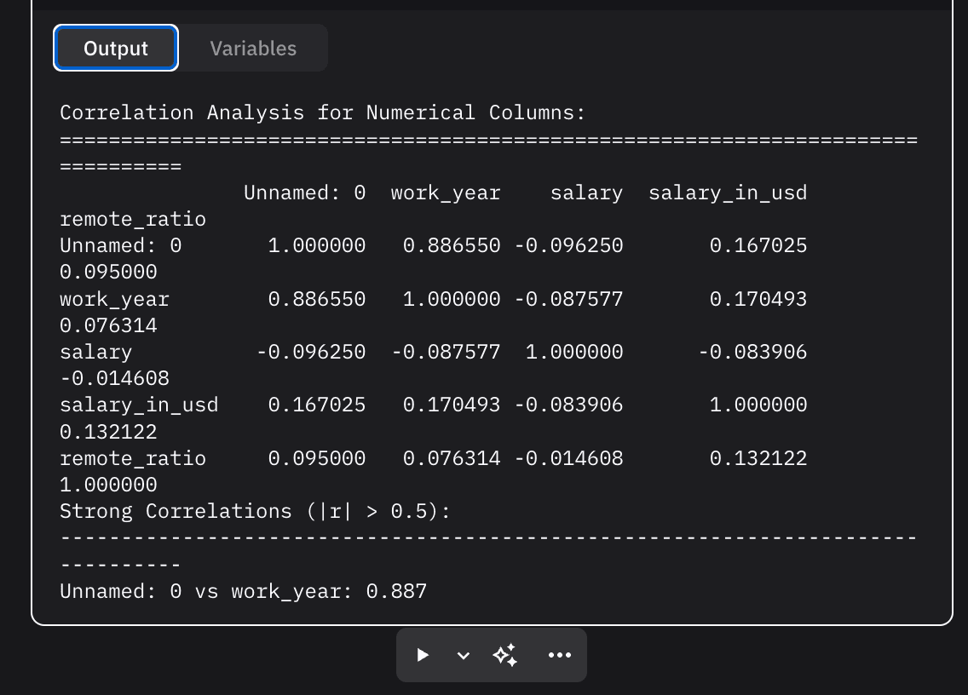968x695 pixels.
Task: Switch to the Output tab
Action: (116, 49)
